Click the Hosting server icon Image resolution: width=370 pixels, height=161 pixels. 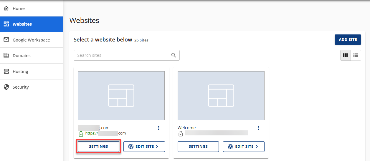coord(6,71)
